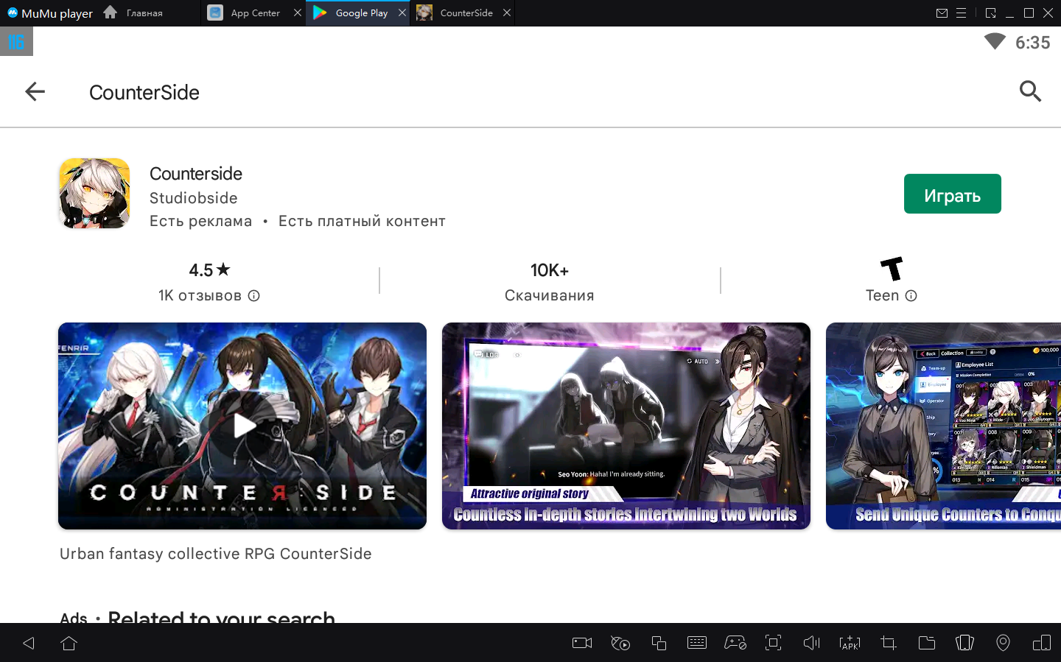The width and height of the screenshot is (1061, 662).
Task: Open the Studiobside developer link
Action: pos(193,198)
